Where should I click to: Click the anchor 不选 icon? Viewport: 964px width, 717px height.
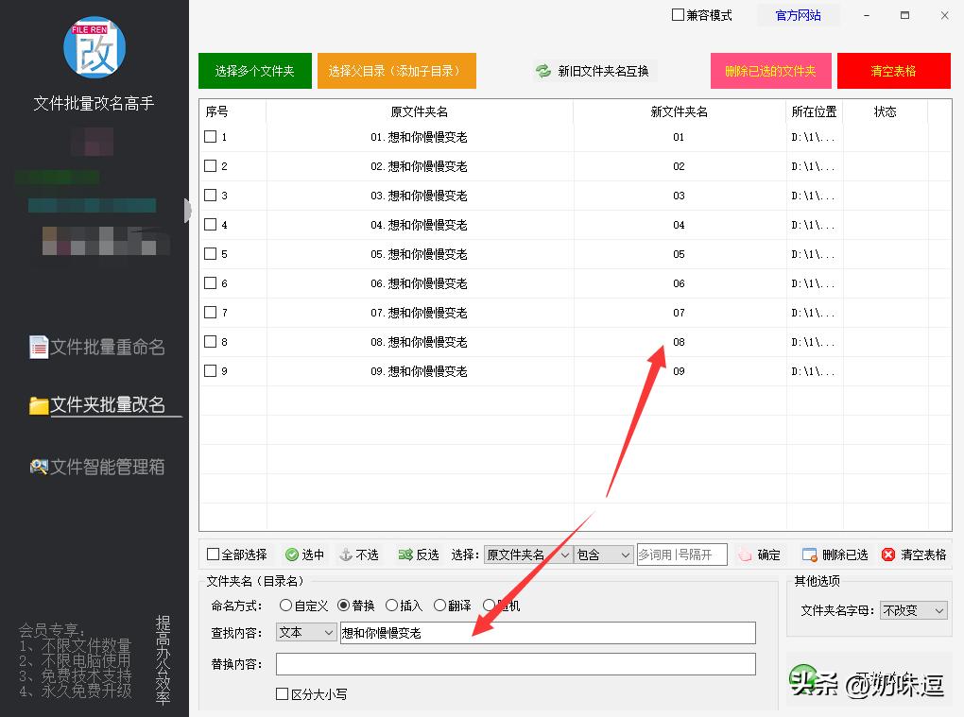tap(346, 555)
